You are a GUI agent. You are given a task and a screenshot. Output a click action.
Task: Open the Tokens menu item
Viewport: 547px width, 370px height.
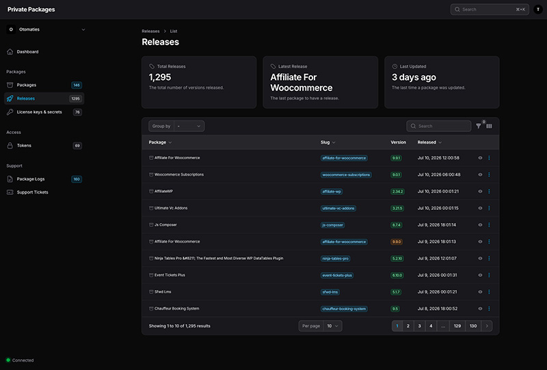coord(44,146)
